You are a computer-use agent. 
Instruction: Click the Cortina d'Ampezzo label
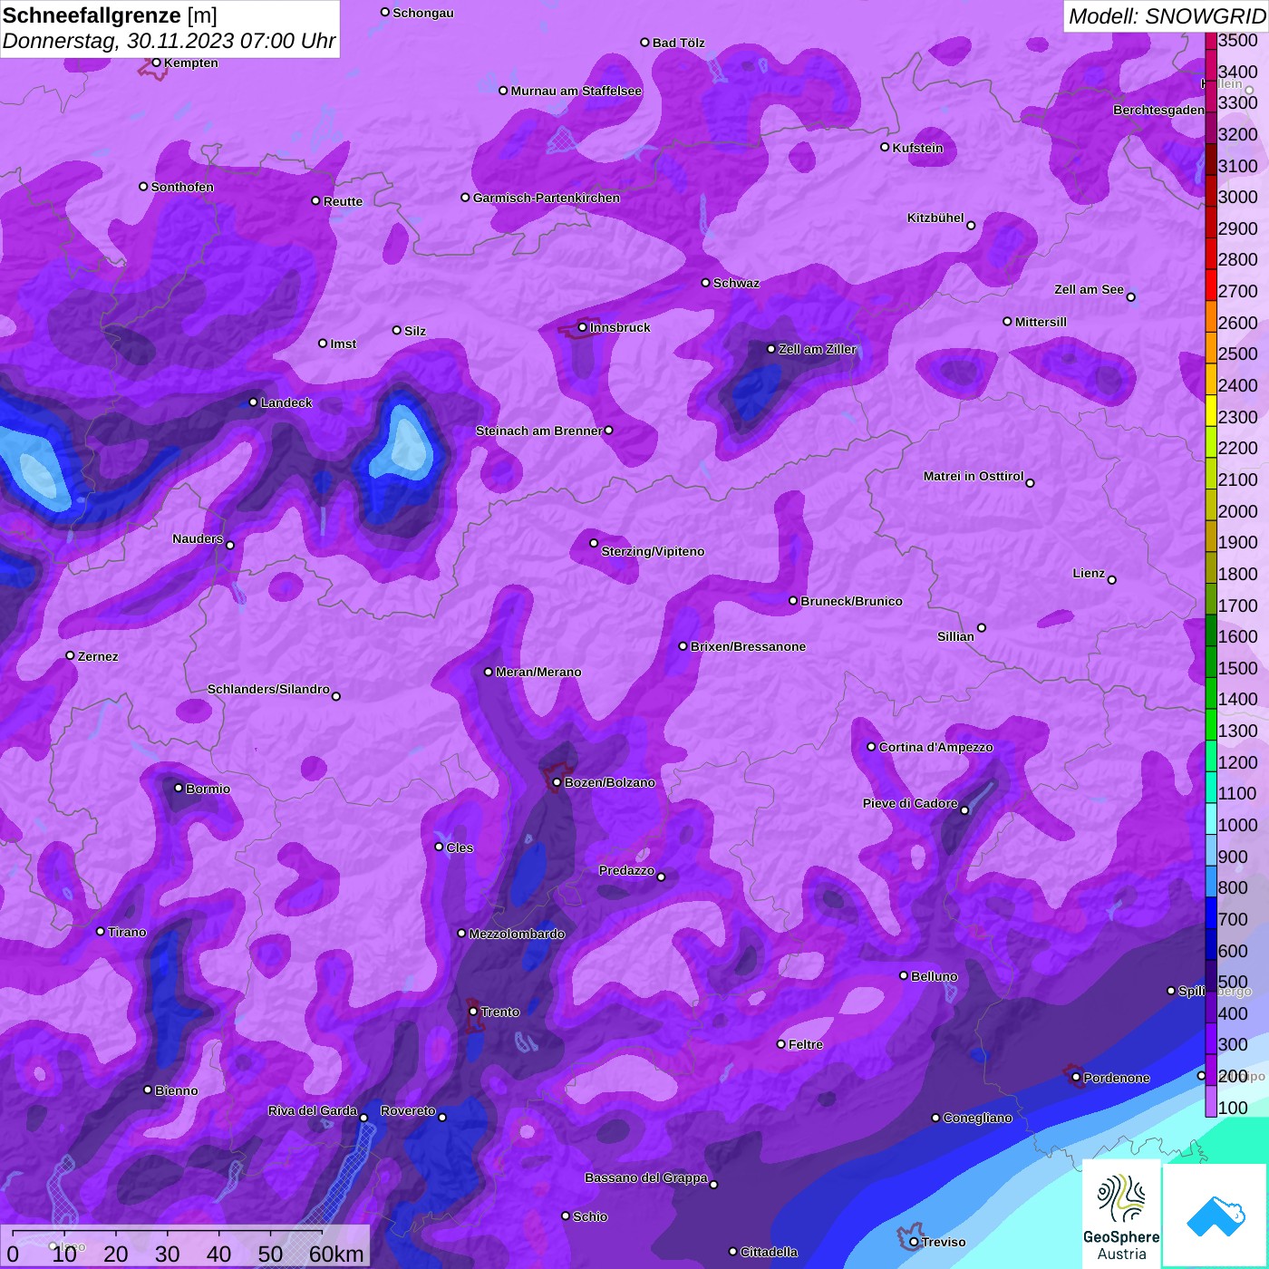(x=936, y=747)
